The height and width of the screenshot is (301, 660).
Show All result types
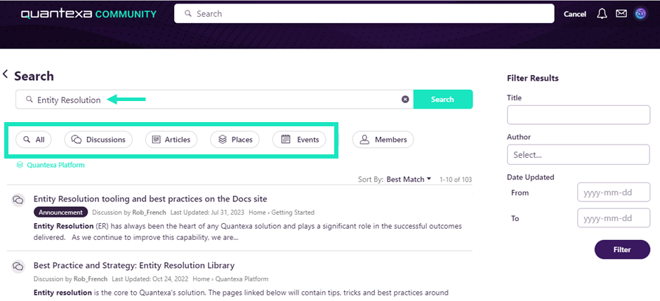33,140
